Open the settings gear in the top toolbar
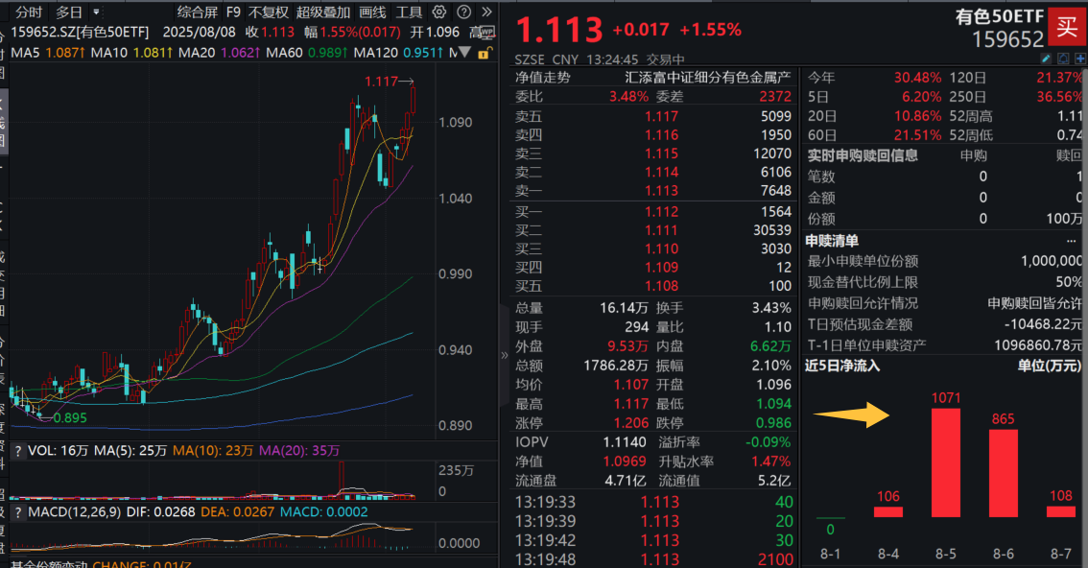The height and width of the screenshot is (568, 1088). point(438,12)
